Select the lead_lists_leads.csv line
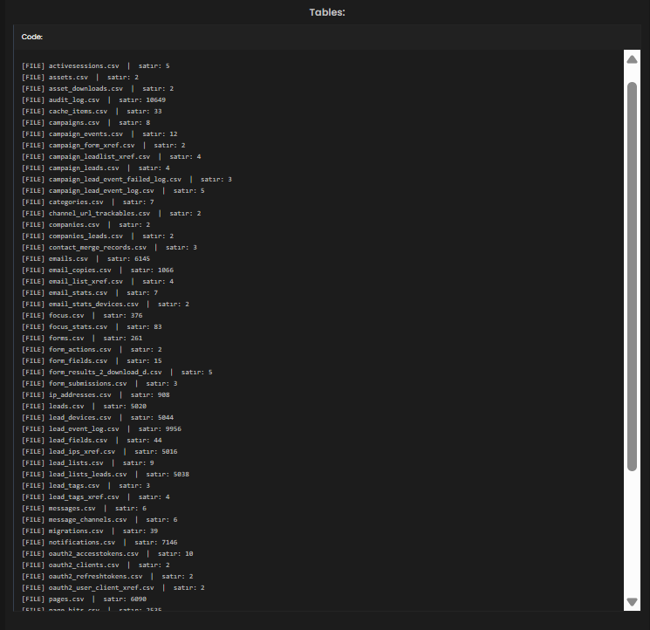Viewport: 650px width, 630px height. point(106,474)
